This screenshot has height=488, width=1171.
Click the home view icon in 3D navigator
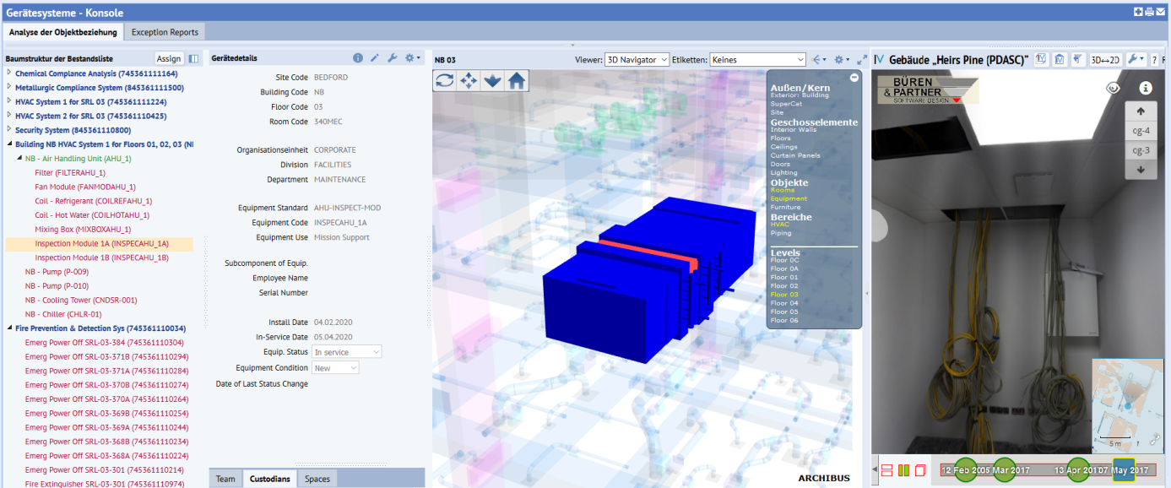click(517, 80)
